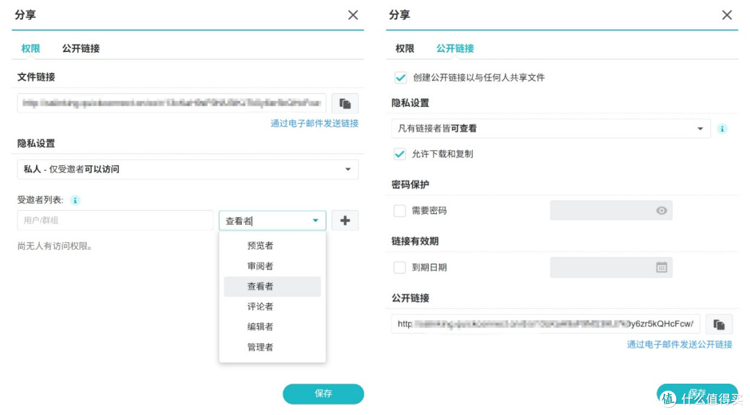Viewport: 750px width, 415px height.
Task: Select 预览者 role from the list
Action: [272, 246]
